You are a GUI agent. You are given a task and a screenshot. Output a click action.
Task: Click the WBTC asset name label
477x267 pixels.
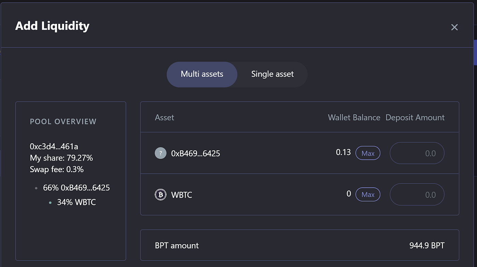[x=181, y=195]
